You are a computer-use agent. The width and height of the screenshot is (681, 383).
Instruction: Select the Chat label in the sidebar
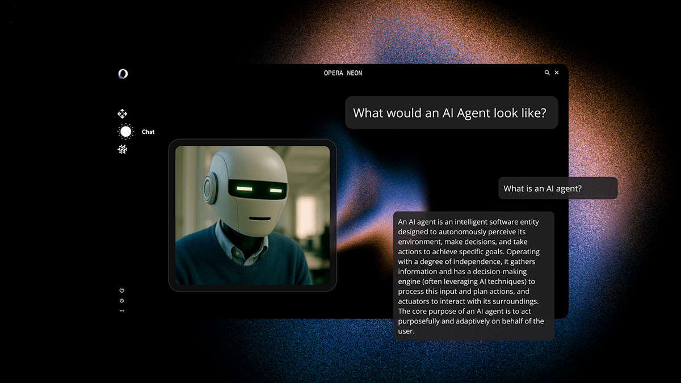[148, 132]
